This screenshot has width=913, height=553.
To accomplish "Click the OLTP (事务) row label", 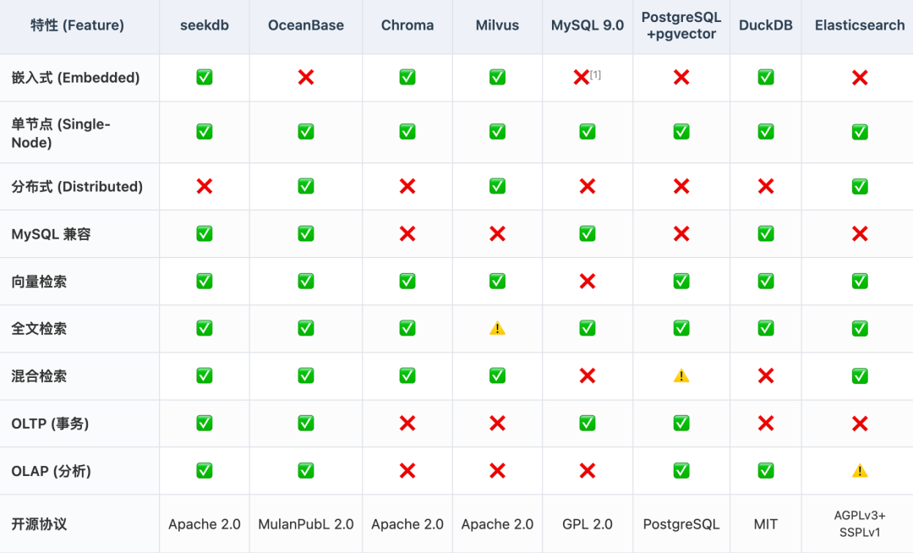I will tap(51, 424).
